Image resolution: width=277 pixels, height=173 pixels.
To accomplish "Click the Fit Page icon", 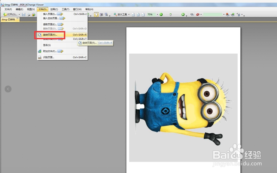I will tap(138, 14).
